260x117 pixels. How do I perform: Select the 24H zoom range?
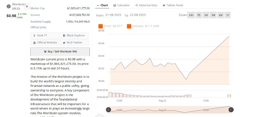(191, 15)
